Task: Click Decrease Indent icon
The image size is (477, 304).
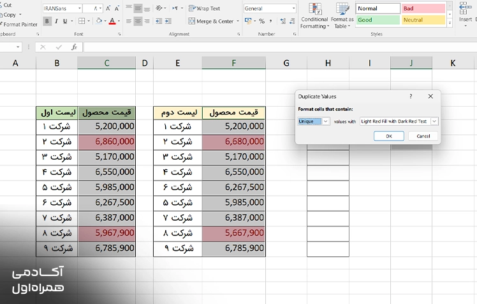Action: (159, 21)
